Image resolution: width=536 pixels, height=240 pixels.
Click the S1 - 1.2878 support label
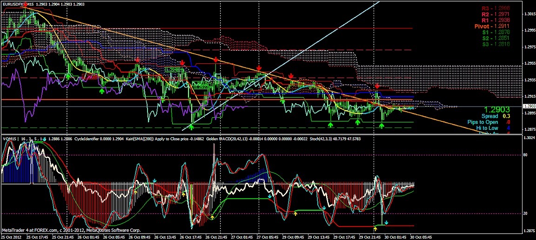coord(496,33)
